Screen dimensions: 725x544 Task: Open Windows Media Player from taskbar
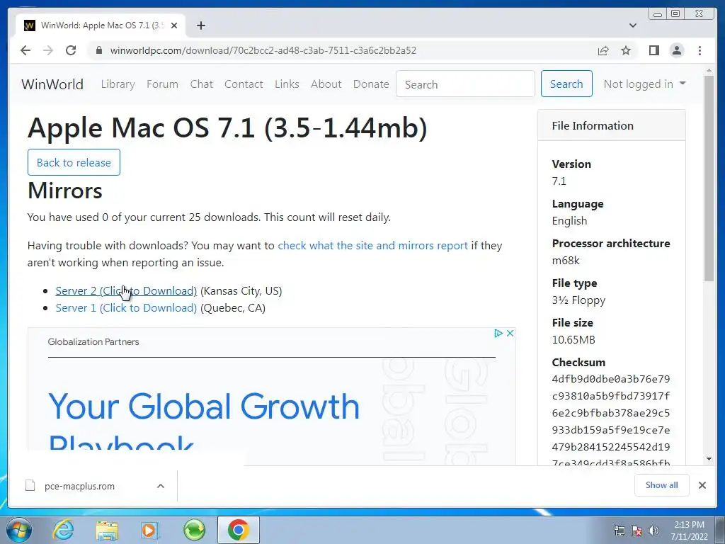pos(150,530)
